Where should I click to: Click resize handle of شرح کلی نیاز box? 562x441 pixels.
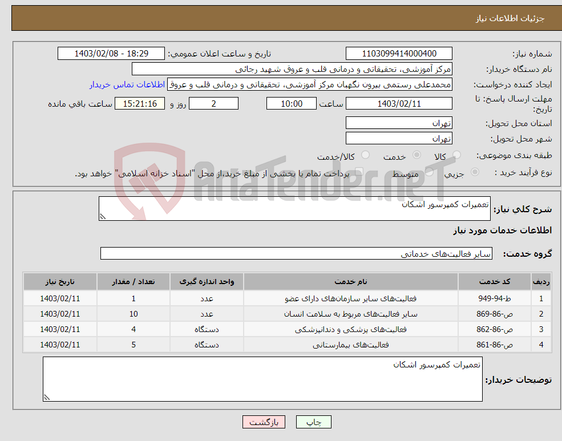103,217
